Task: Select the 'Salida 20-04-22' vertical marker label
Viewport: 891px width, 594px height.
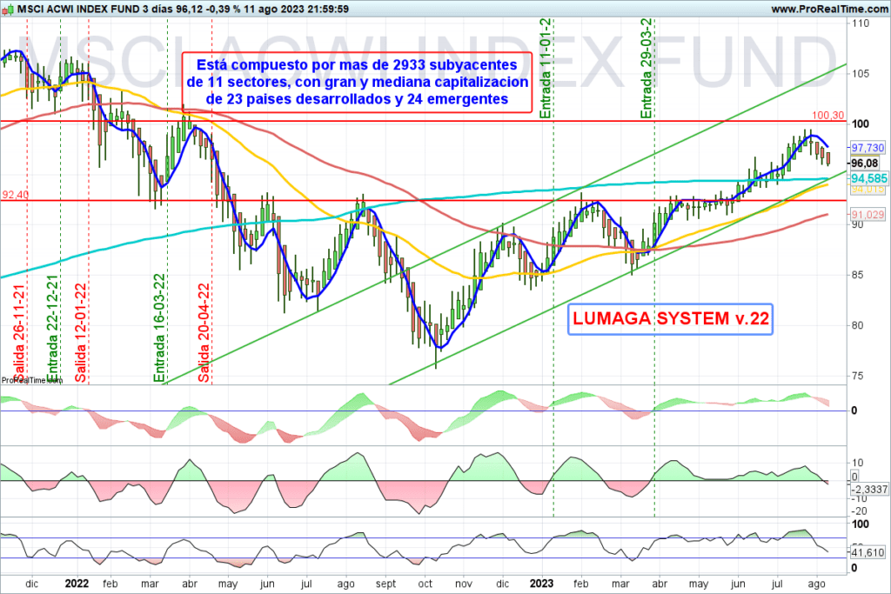Action: click(204, 332)
